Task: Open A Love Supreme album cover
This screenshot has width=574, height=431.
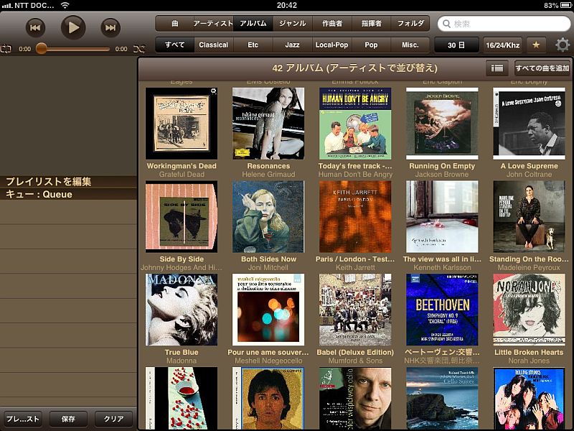Action: (529, 124)
